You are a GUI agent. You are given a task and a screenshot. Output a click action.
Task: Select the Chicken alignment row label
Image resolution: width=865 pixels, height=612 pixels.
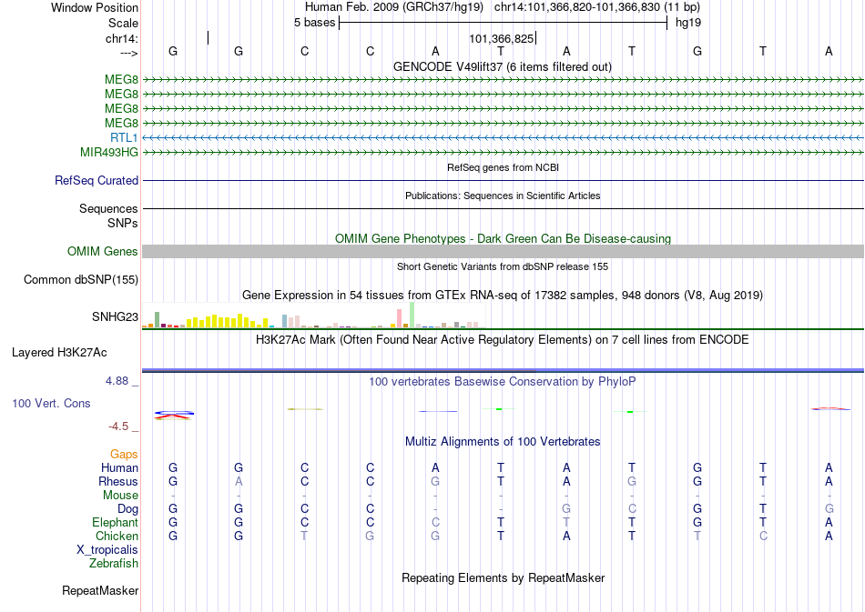tap(117, 536)
